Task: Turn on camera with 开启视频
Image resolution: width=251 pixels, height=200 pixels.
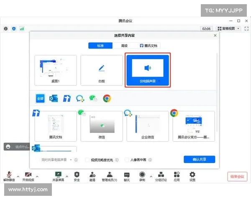Action: pyautogui.click(x=28, y=176)
